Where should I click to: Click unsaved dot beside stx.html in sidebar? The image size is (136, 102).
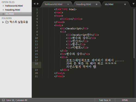pos(3,14)
